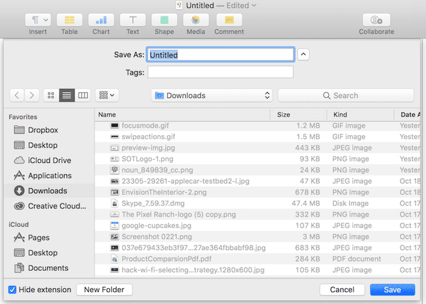Collapse the dialog with chevron next to Save As

(x=303, y=55)
